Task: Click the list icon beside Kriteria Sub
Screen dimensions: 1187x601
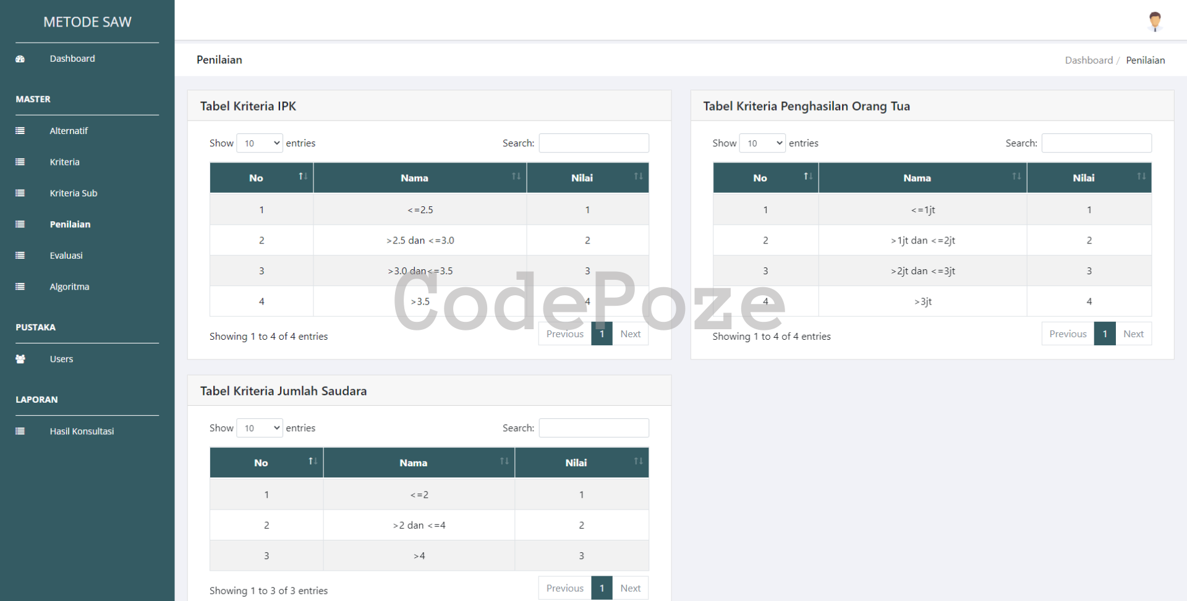Action: (20, 193)
